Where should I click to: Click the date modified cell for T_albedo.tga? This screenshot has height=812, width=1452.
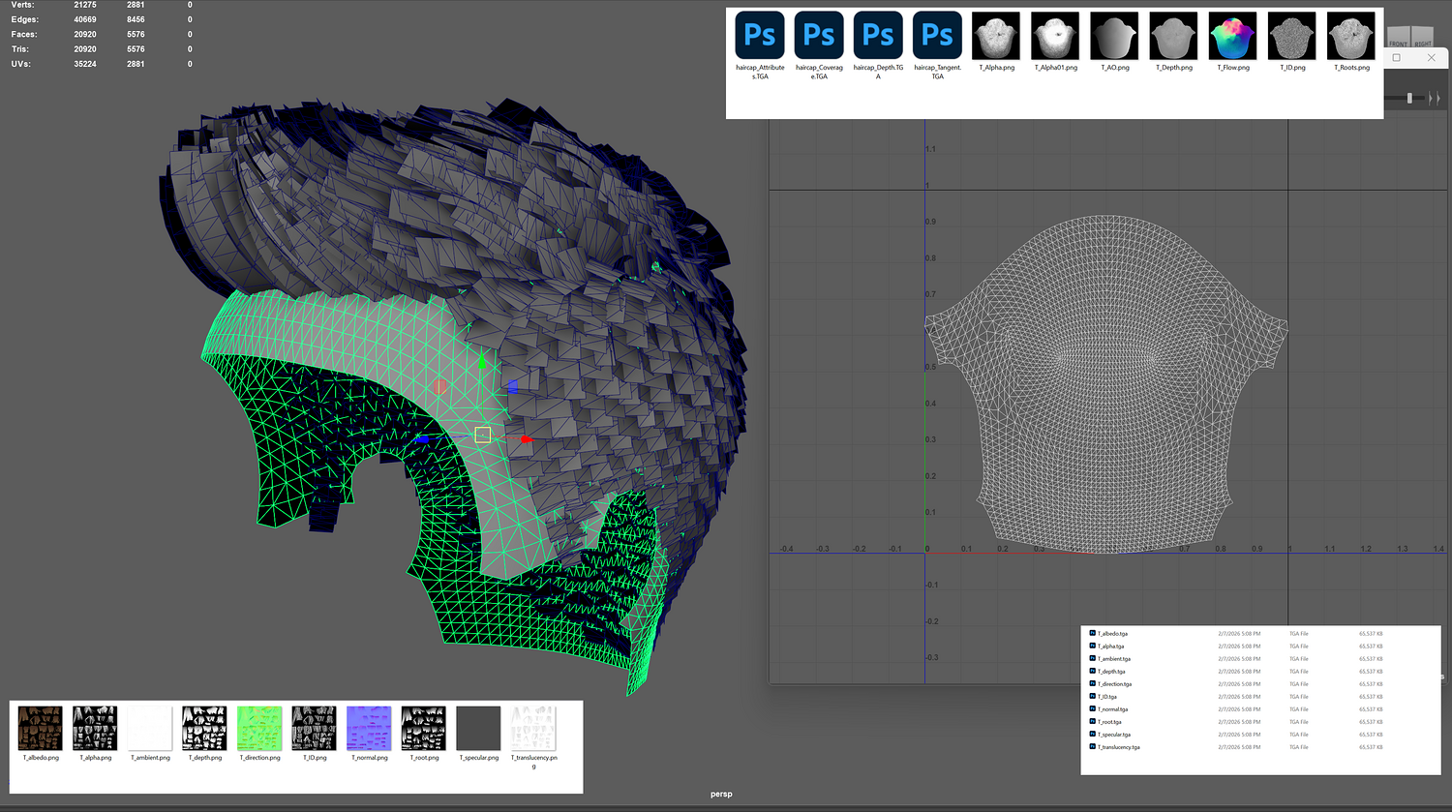point(1239,634)
